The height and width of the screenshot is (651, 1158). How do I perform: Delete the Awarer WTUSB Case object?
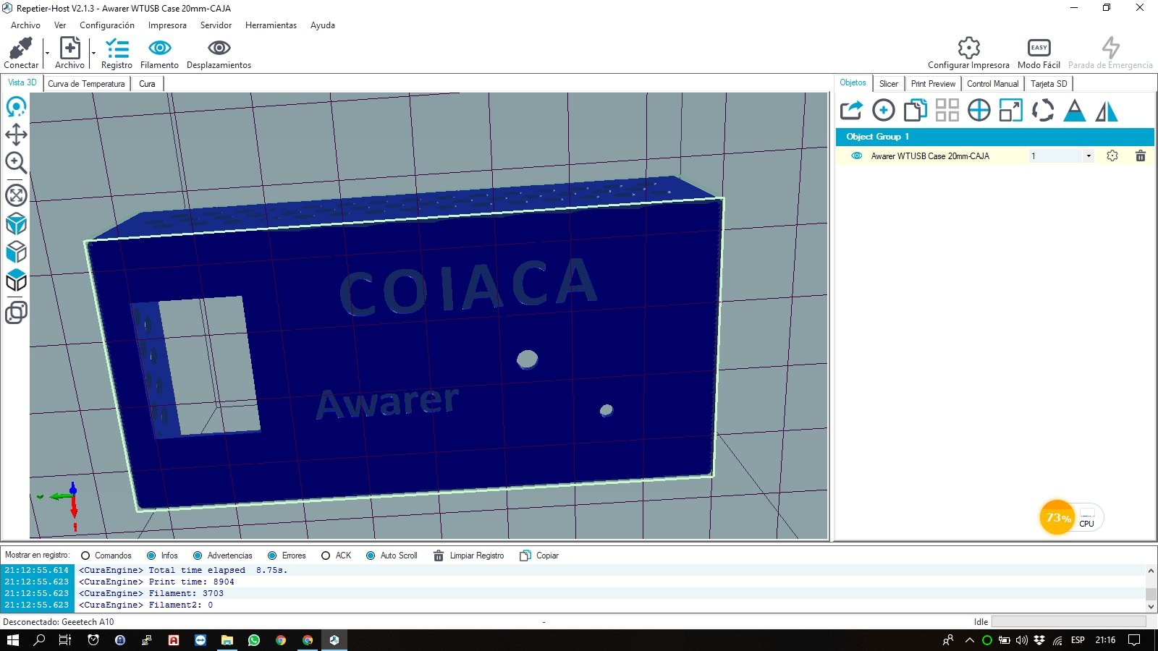tap(1141, 156)
